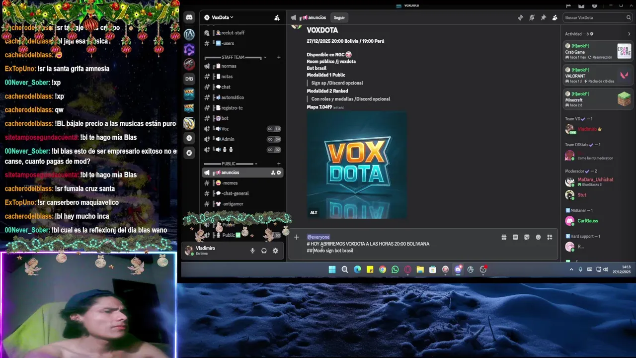Toggle microphone mute in user panel
Image resolution: width=636 pixels, height=358 pixels.
pos(252,251)
